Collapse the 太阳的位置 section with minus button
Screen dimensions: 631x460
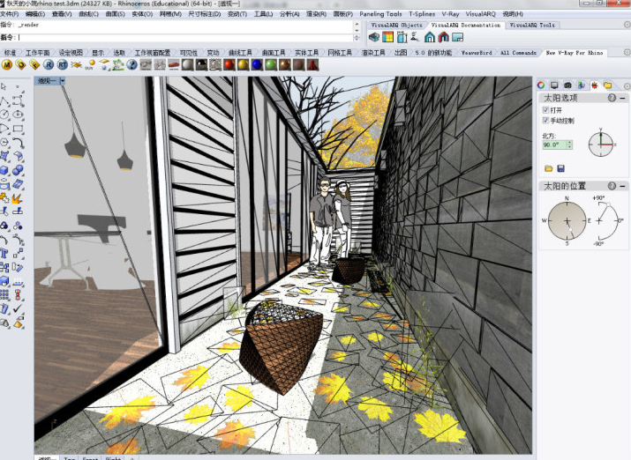point(620,186)
